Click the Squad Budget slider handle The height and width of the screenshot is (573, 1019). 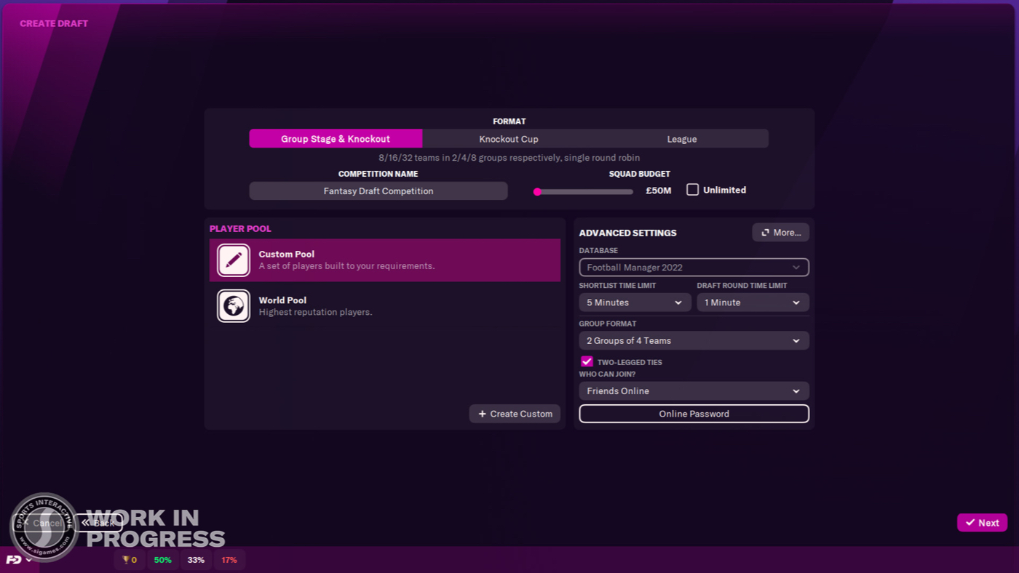(x=537, y=192)
